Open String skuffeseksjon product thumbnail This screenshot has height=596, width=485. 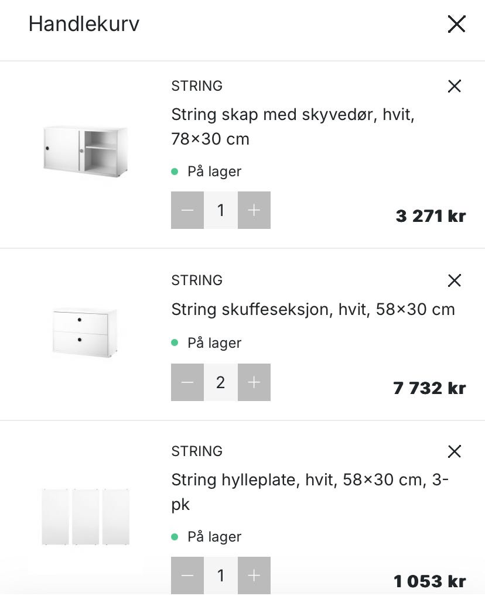point(86,332)
